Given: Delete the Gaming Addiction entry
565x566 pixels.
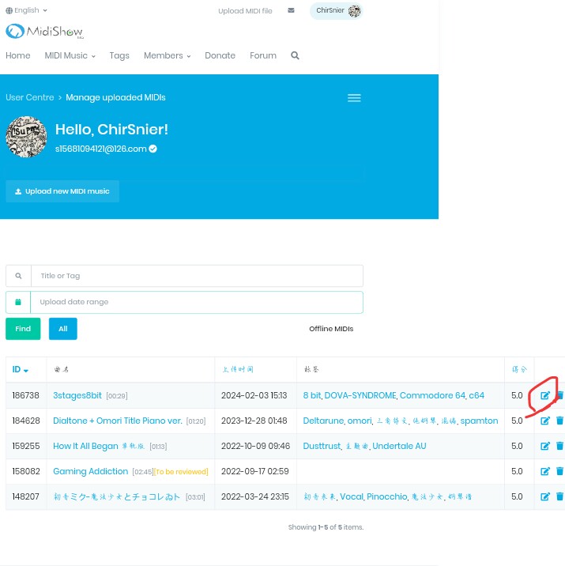Looking at the screenshot, I should tap(559, 471).
